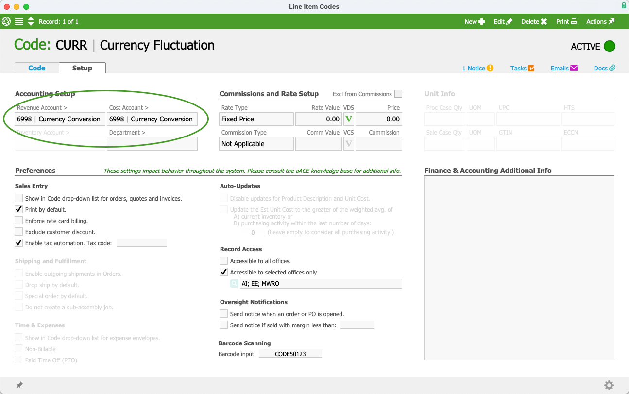Open the Actions menu
Screen dimensions: 629x394
(x=600, y=21)
